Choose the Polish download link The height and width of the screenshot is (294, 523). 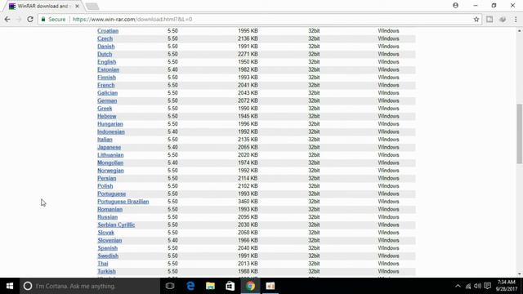[105, 186]
